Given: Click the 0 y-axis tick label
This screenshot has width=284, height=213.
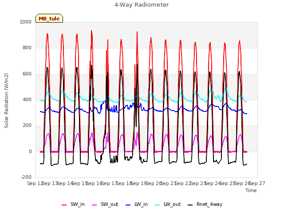Looking at the screenshot, I should click(x=30, y=152).
